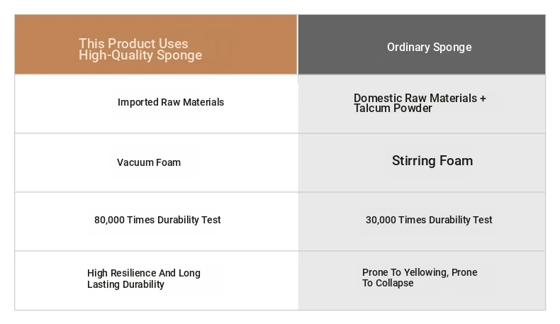Select the "Vacuum Foam" cell text

coord(149,162)
